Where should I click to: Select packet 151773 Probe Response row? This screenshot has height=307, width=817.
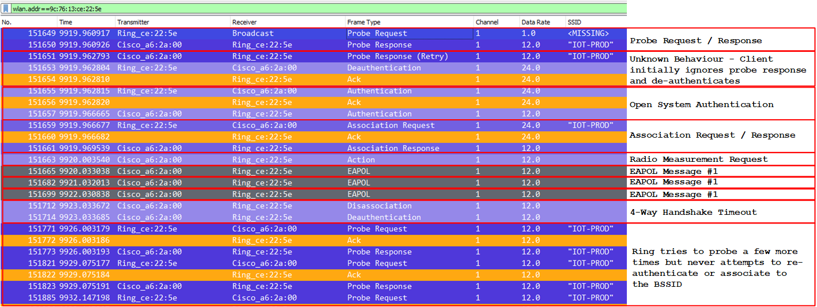point(313,252)
